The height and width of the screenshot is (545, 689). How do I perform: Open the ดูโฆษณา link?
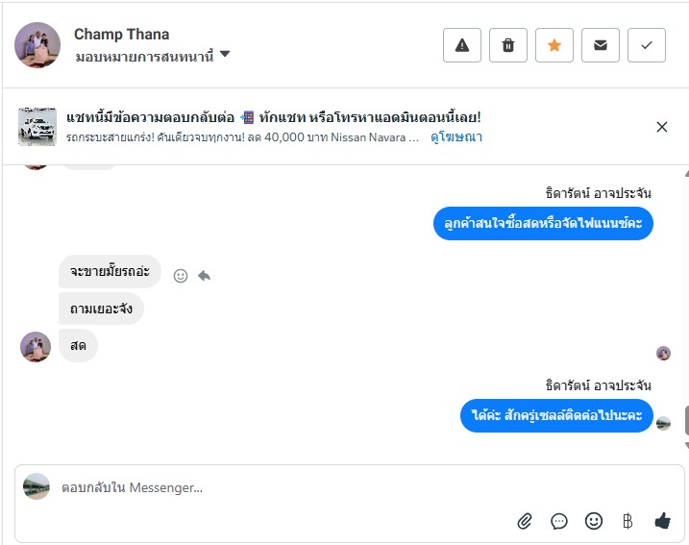[456, 137]
